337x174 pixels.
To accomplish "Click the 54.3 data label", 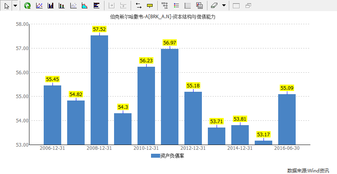I will click(x=123, y=107).
